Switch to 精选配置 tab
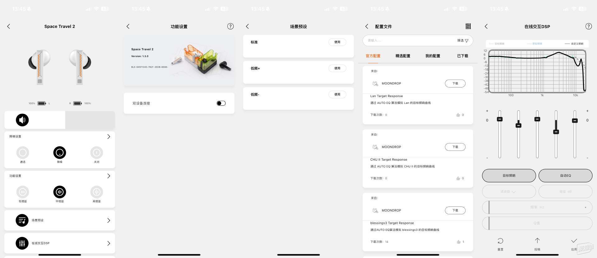597x258 pixels. (x=403, y=56)
